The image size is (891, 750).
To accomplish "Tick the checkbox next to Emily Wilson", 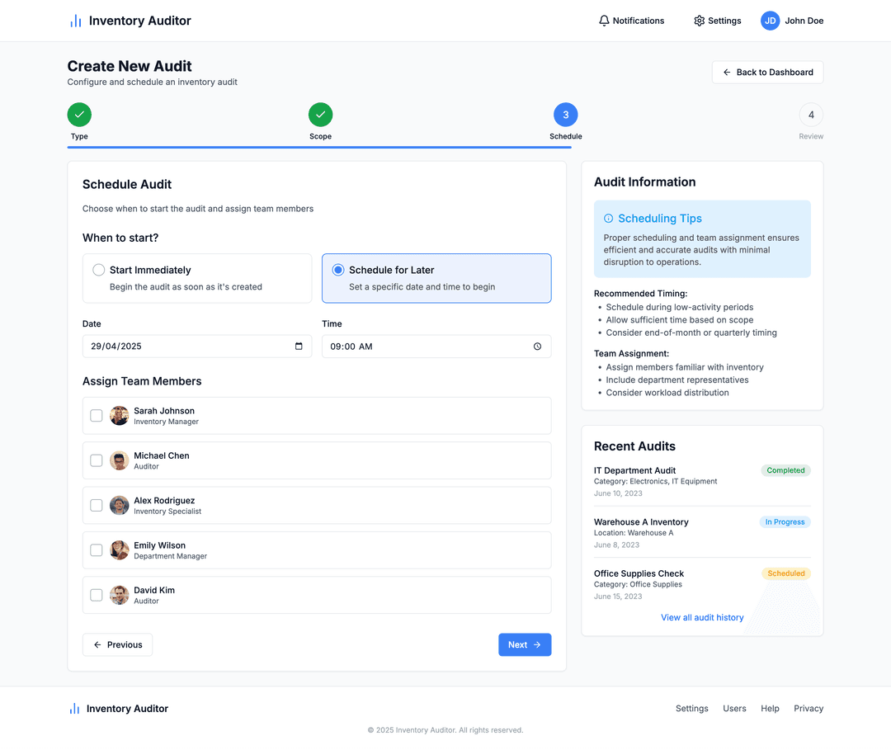I will (97, 550).
